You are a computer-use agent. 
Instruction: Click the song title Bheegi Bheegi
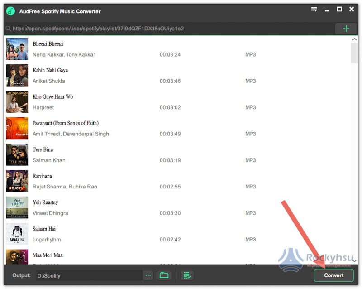coord(48,44)
